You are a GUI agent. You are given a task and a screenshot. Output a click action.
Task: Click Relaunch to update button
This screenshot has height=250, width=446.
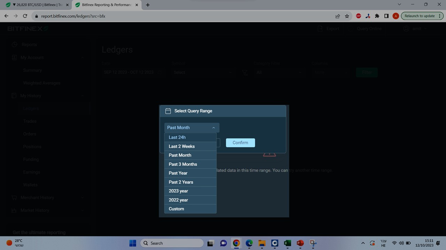pyautogui.click(x=420, y=16)
